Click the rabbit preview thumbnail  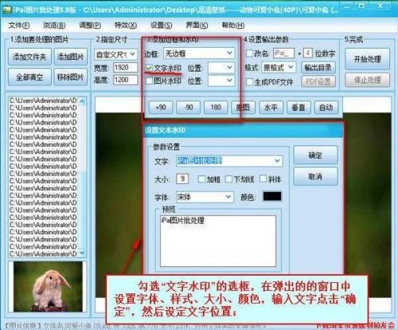click(x=48, y=286)
